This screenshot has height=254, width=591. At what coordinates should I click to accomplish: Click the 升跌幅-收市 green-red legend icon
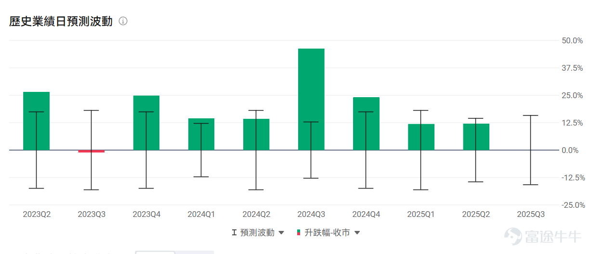click(x=299, y=232)
